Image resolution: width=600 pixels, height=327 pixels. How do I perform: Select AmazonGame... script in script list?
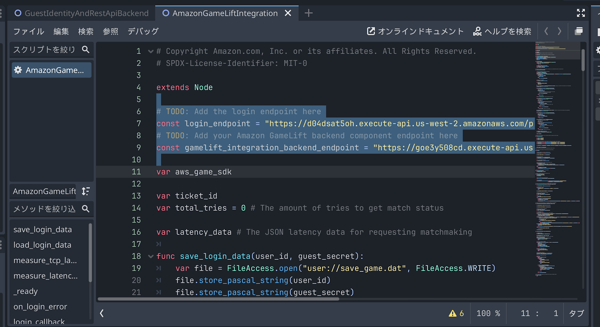click(52, 70)
